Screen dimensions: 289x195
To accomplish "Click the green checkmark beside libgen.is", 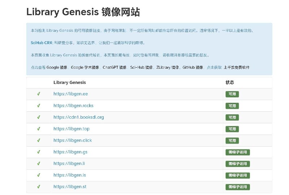I will 39,175.
